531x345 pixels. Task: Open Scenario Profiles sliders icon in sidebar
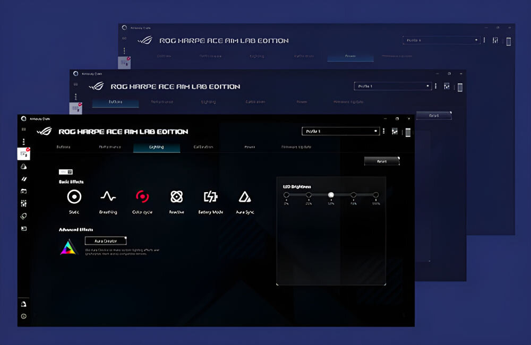[24, 203]
